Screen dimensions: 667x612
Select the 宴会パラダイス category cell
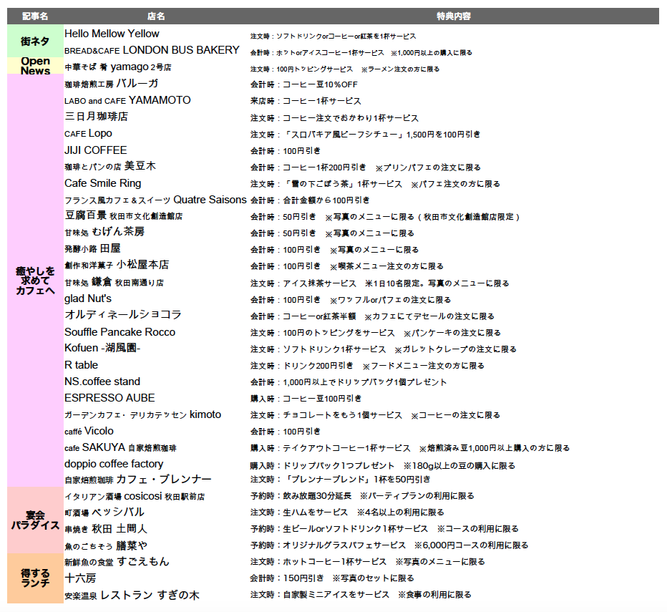(35, 520)
